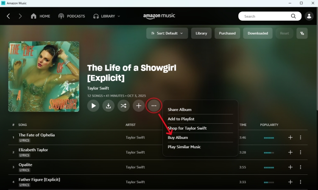Go forward with the right arrow icon
This screenshot has width=318, height=190.
point(20,16)
